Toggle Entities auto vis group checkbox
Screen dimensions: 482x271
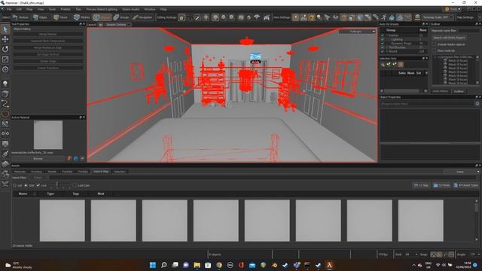tap(383, 35)
